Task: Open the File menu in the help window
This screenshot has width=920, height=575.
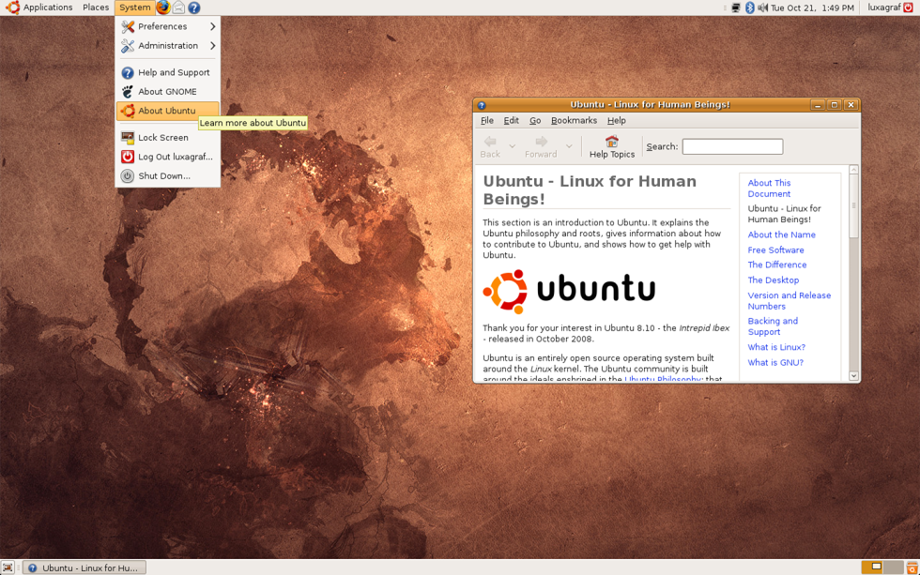Action: [x=487, y=120]
